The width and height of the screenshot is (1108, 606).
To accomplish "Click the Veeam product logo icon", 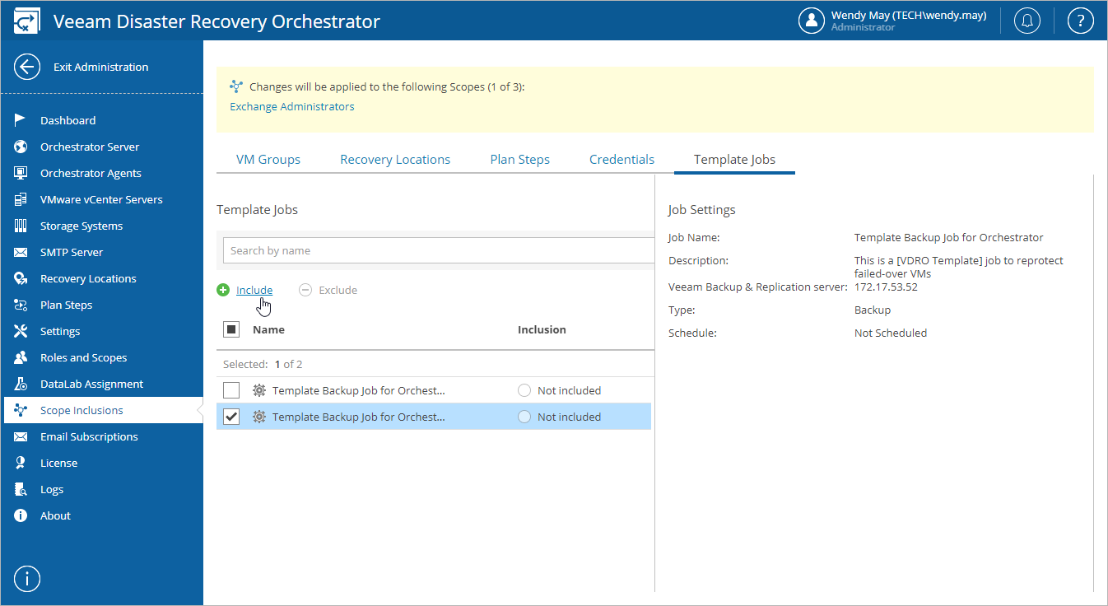I will pyautogui.click(x=26, y=21).
